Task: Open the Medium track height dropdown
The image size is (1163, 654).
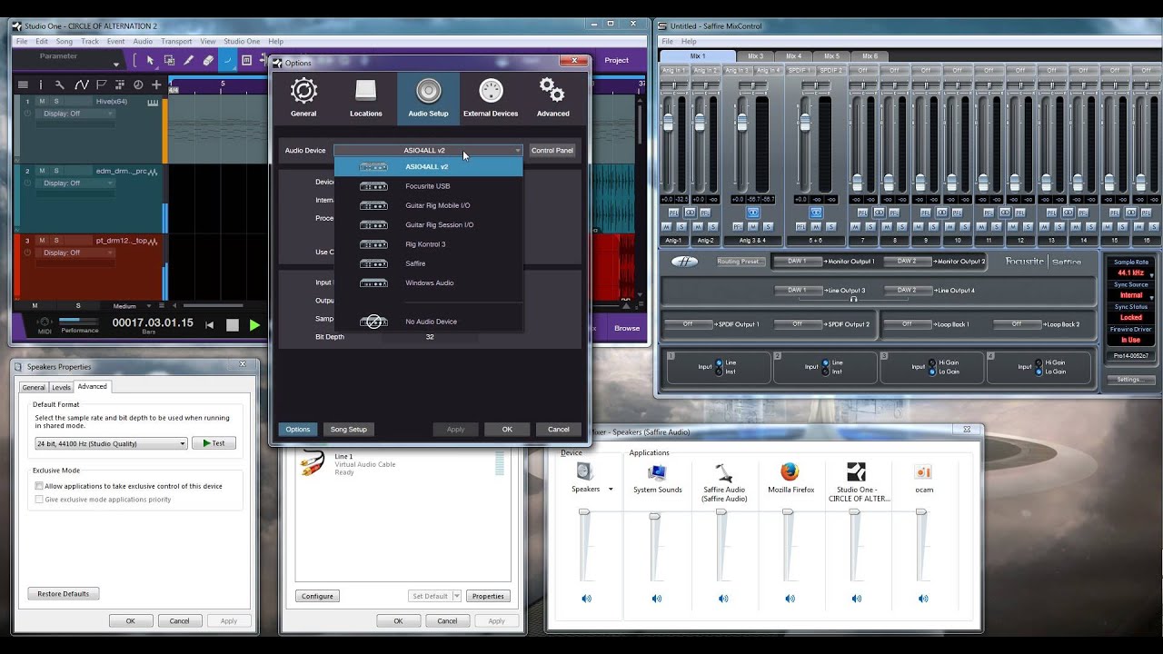Action: tap(130, 306)
